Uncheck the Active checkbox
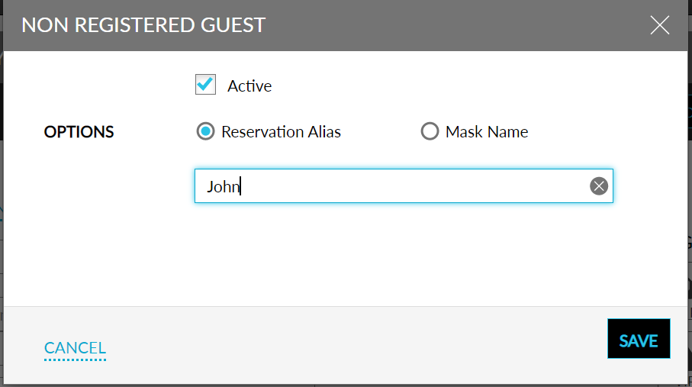 coord(205,85)
